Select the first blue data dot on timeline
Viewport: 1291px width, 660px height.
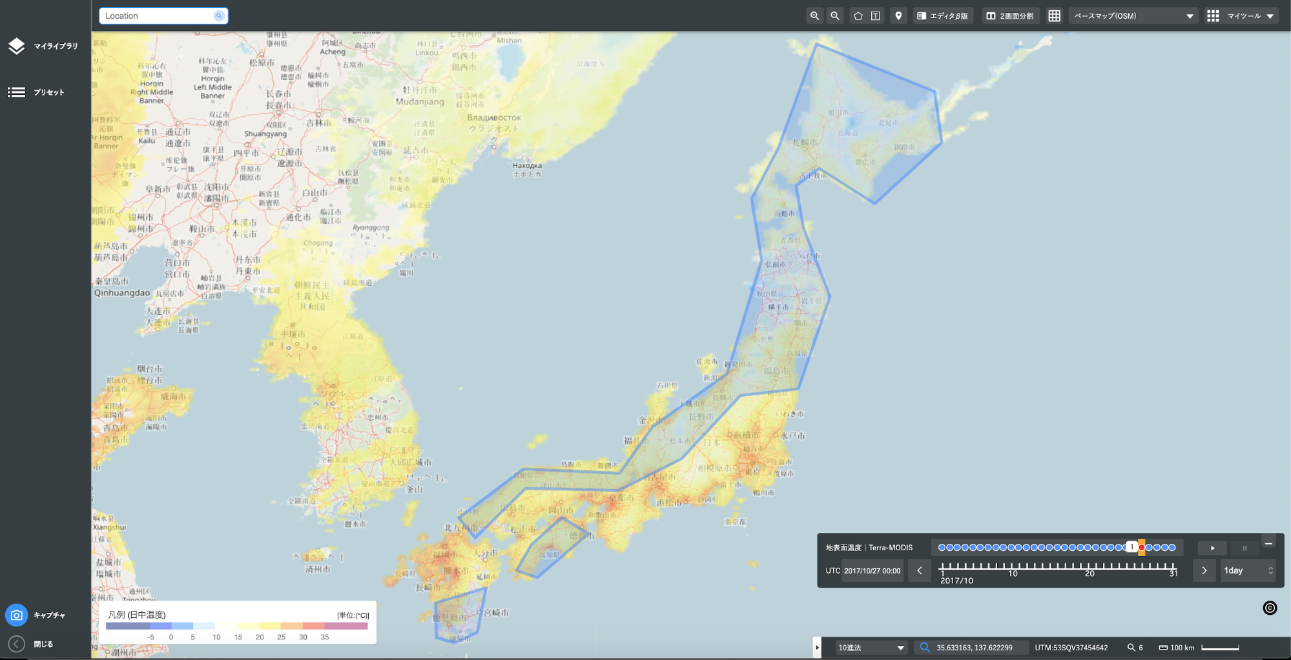[942, 547]
